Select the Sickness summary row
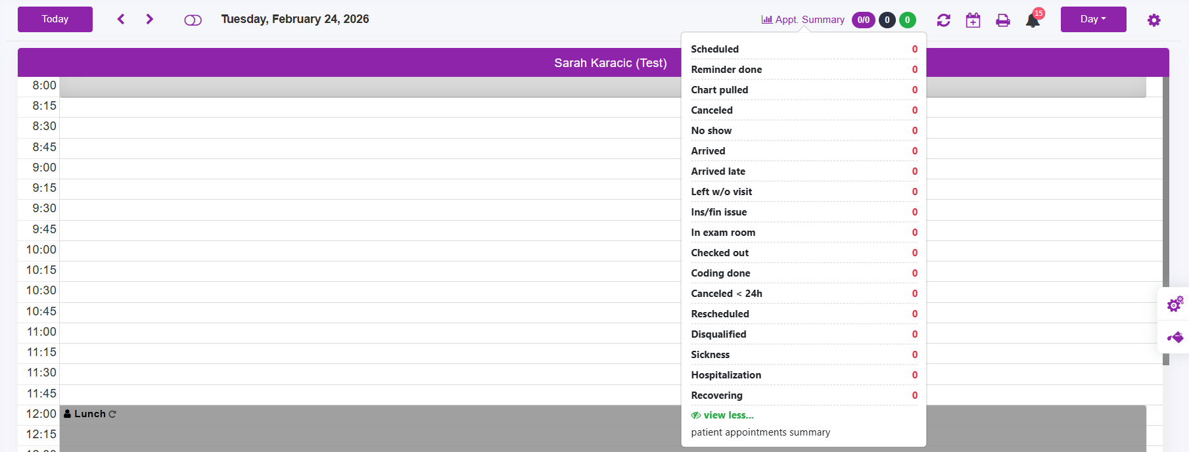This screenshot has width=1189, height=452. [x=804, y=355]
